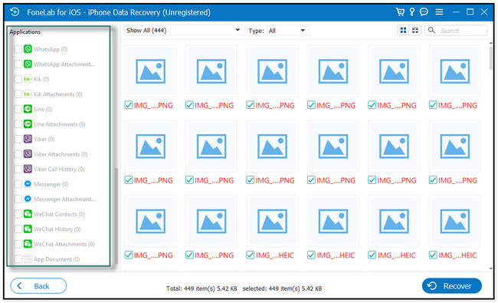The width and height of the screenshot is (498, 303).
Task: Switch to large thumbnail grid view
Action: 403,30
